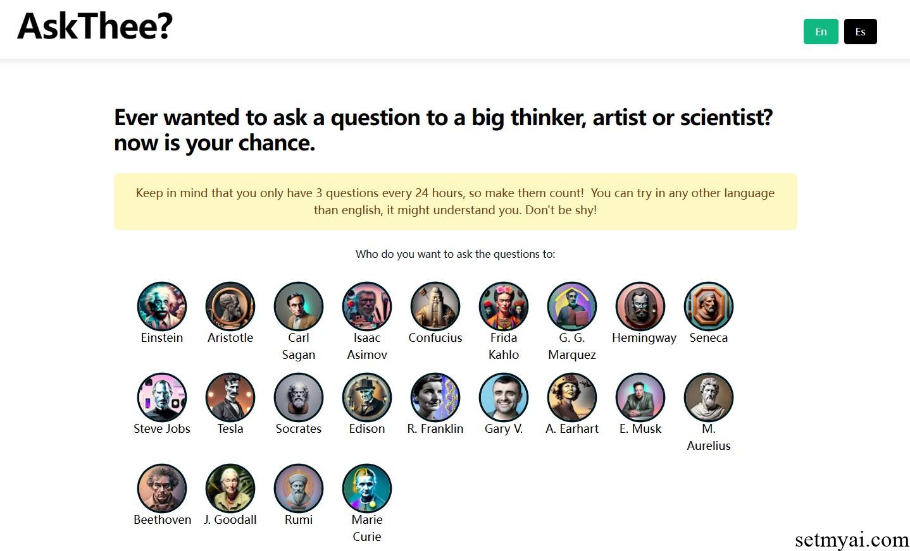Viewport: 910px width, 551px height.
Task: Select Isaac Asimov's portrait
Action: (x=367, y=306)
